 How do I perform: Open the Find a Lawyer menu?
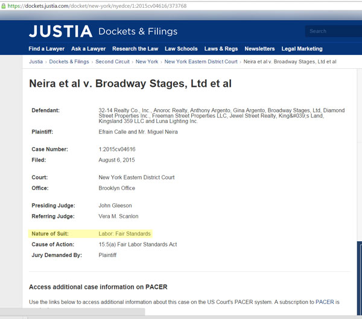(x=46, y=49)
